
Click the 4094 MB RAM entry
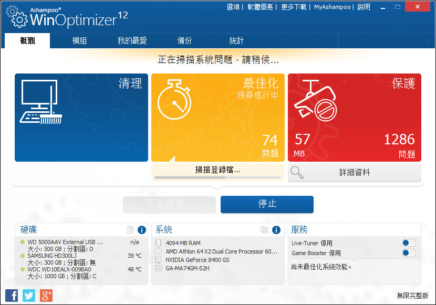point(183,243)
